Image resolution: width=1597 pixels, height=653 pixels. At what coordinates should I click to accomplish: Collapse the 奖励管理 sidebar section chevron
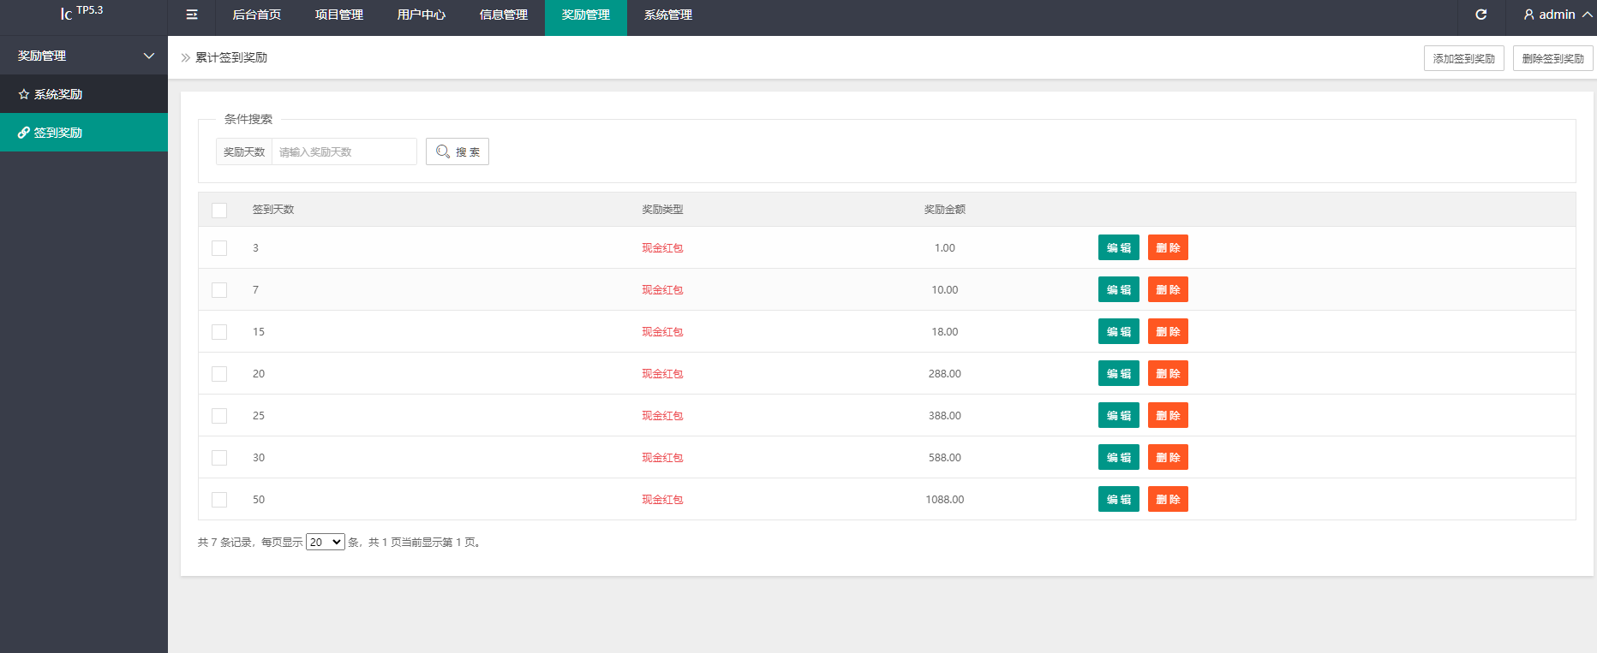[x=149, y=56]
